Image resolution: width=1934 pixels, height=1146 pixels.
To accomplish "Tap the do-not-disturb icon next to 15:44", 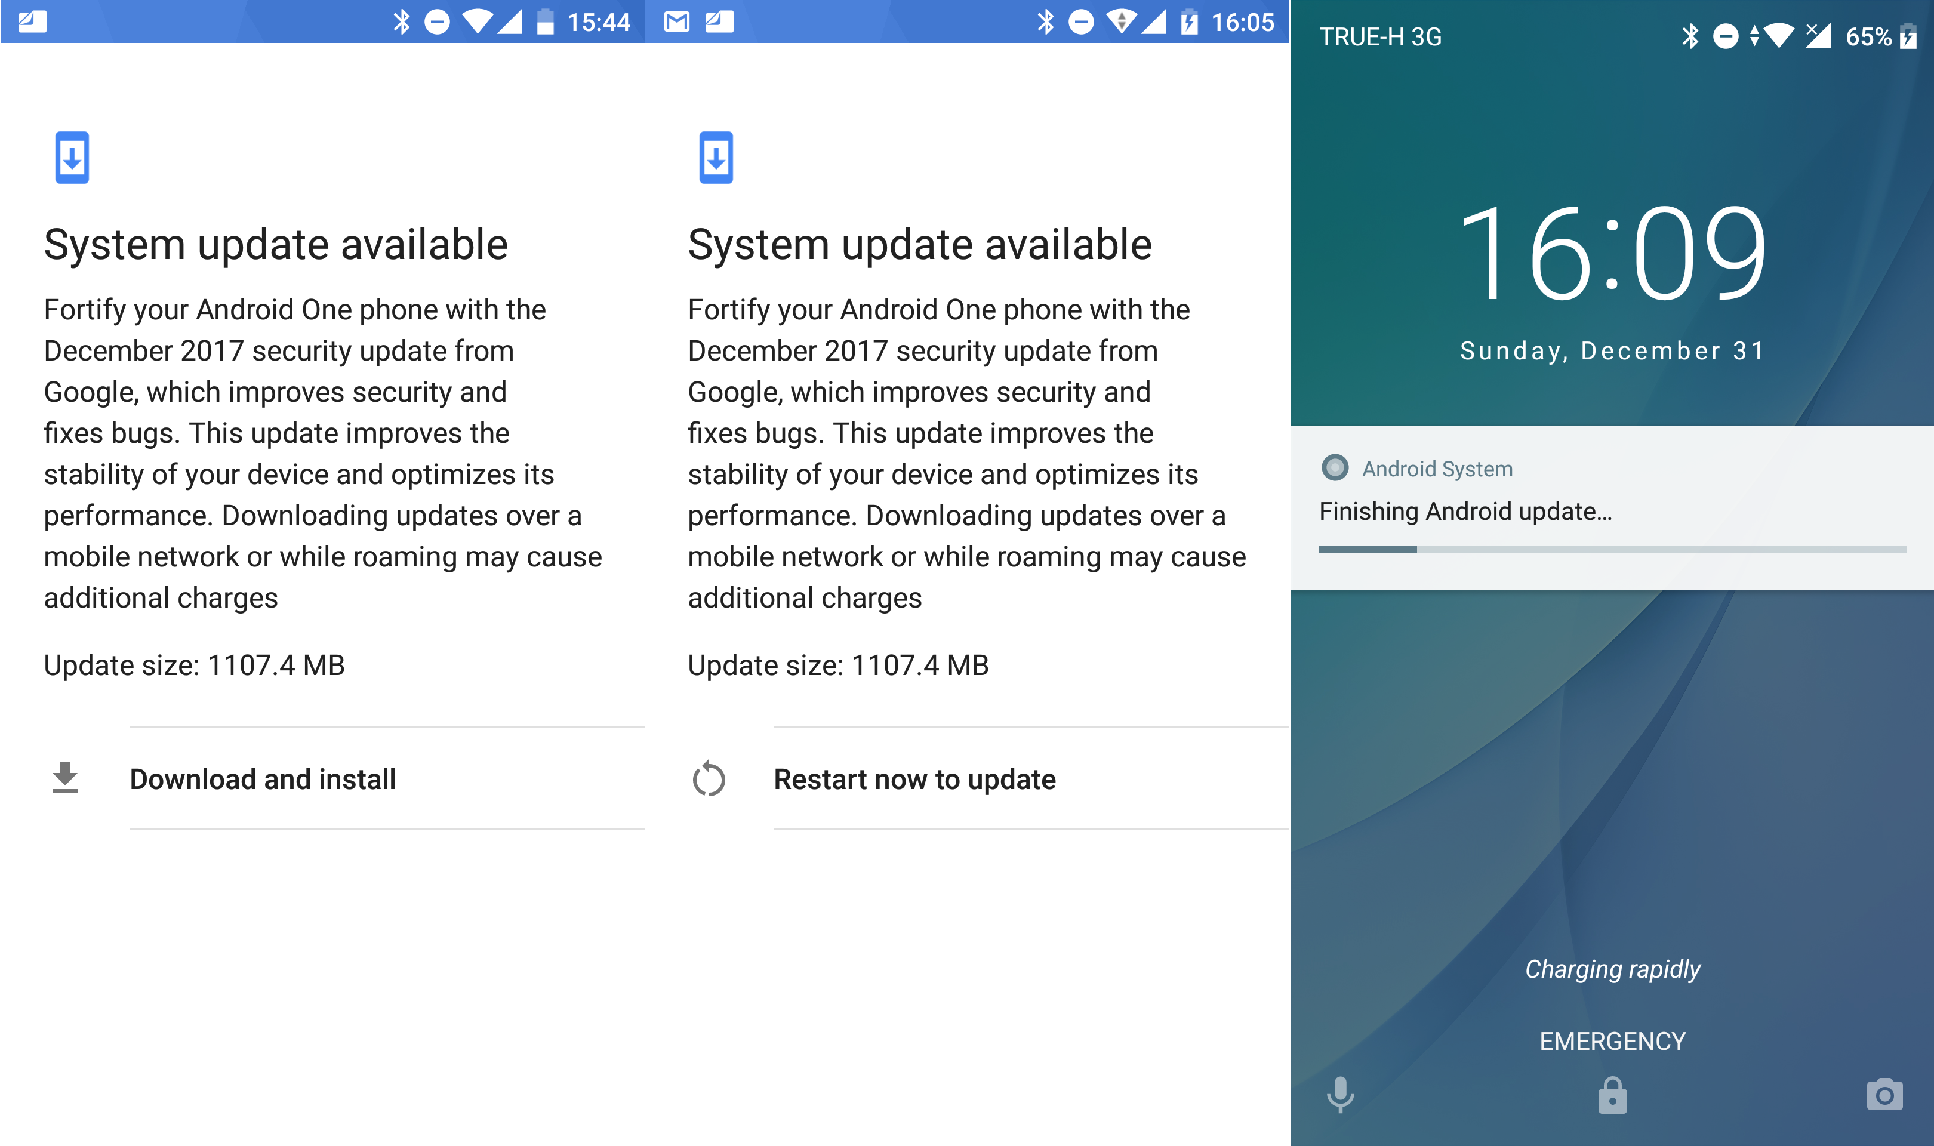I will (437, 21).
